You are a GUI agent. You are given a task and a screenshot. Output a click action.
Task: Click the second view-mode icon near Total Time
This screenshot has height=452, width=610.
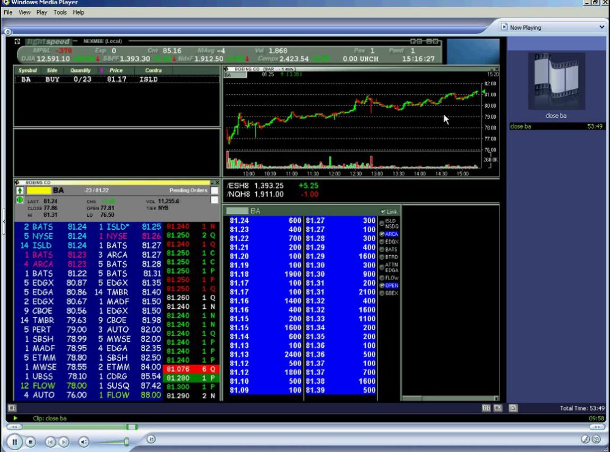498,408
